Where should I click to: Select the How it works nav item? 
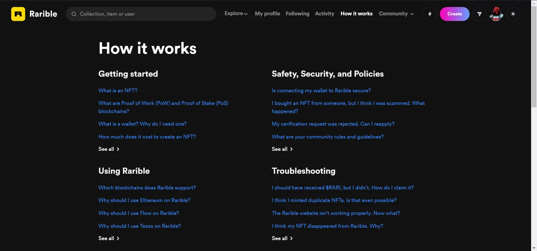[x=356, y=14]
